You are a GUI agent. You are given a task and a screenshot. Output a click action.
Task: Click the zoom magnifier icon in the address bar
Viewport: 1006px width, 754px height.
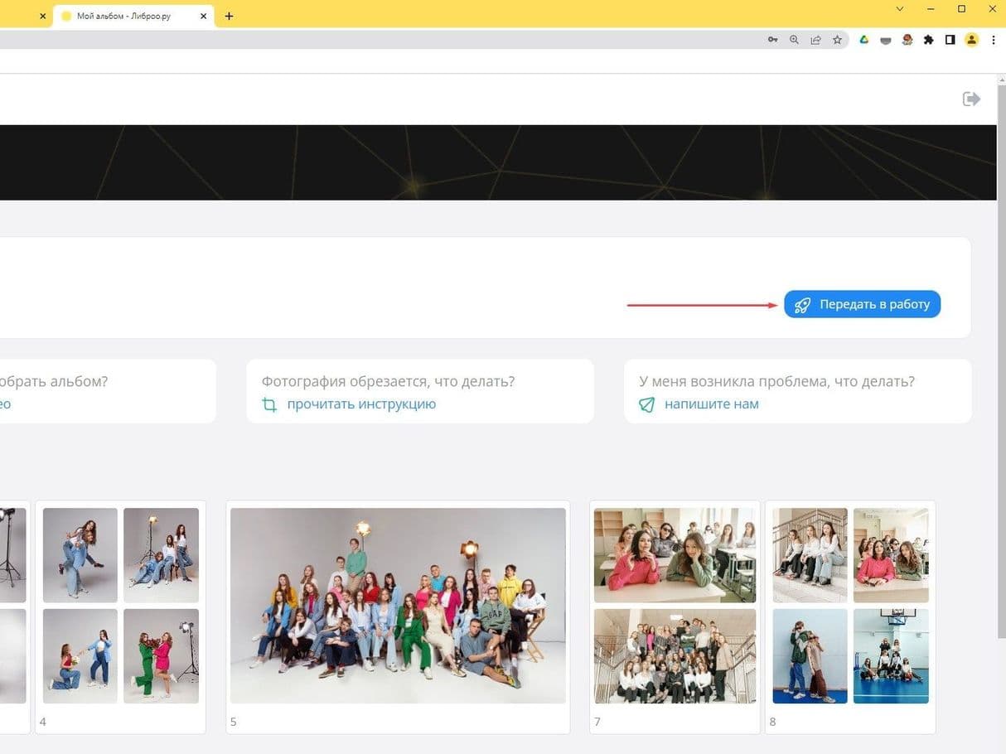click(x=794, y=40)
